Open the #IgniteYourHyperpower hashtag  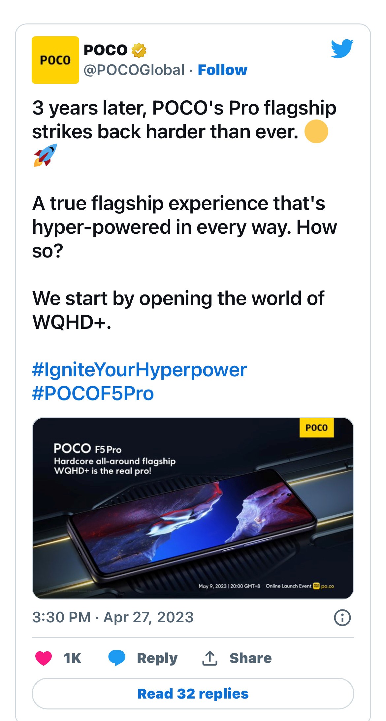140,369
